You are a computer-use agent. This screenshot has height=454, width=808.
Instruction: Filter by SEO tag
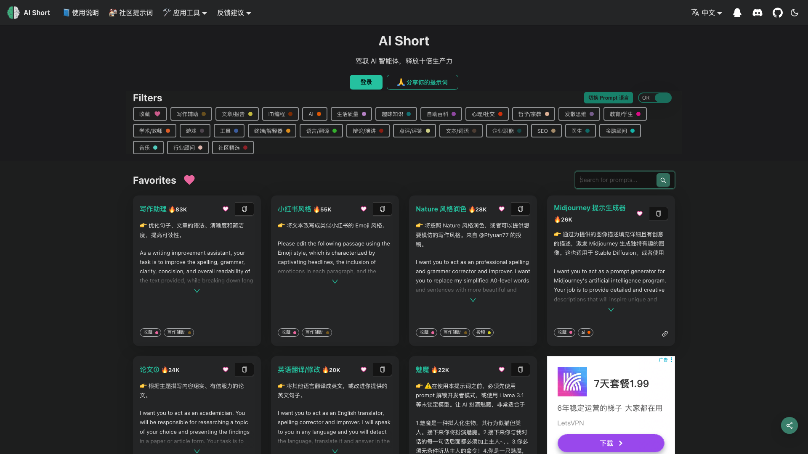pyautogui.click(x=546, y=131)
